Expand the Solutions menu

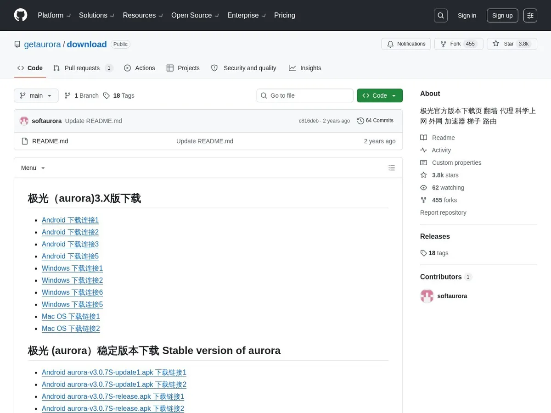97,15
